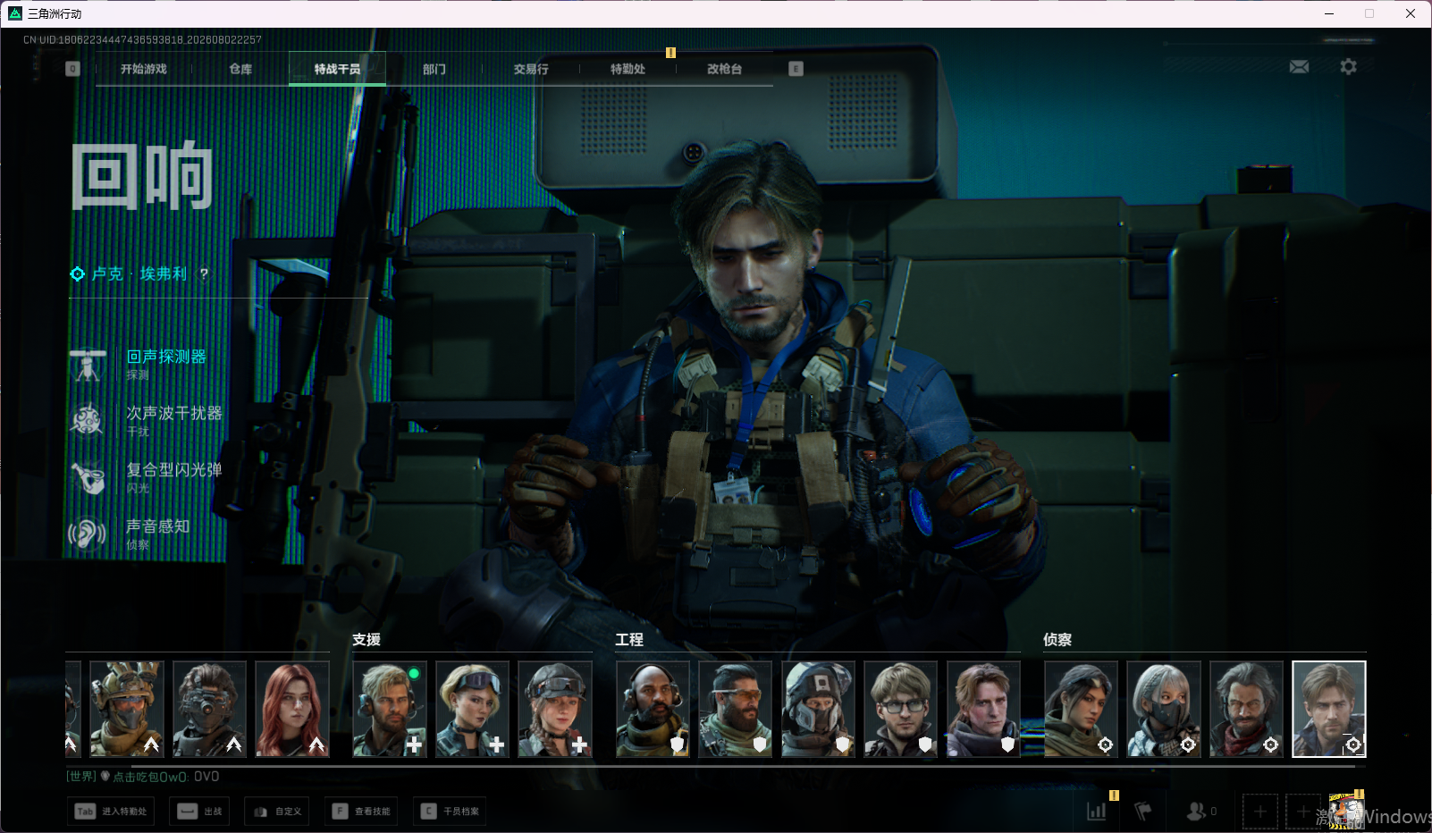
Task: Click the 侦察 class label
Action: coord(1057,640)
